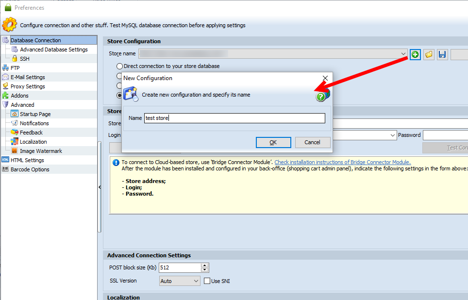Close the New Configuration dialog
The height and width of the screenshot is (300, 468).
(x=325, y=78)
